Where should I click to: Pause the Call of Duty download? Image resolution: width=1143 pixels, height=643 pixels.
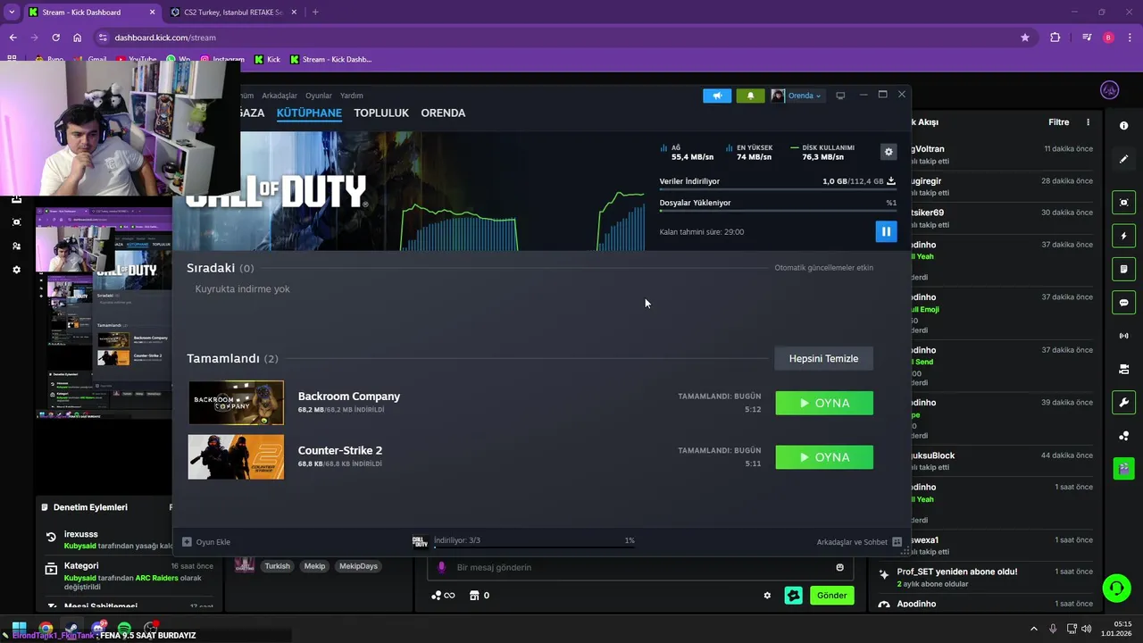pos(886,232)
